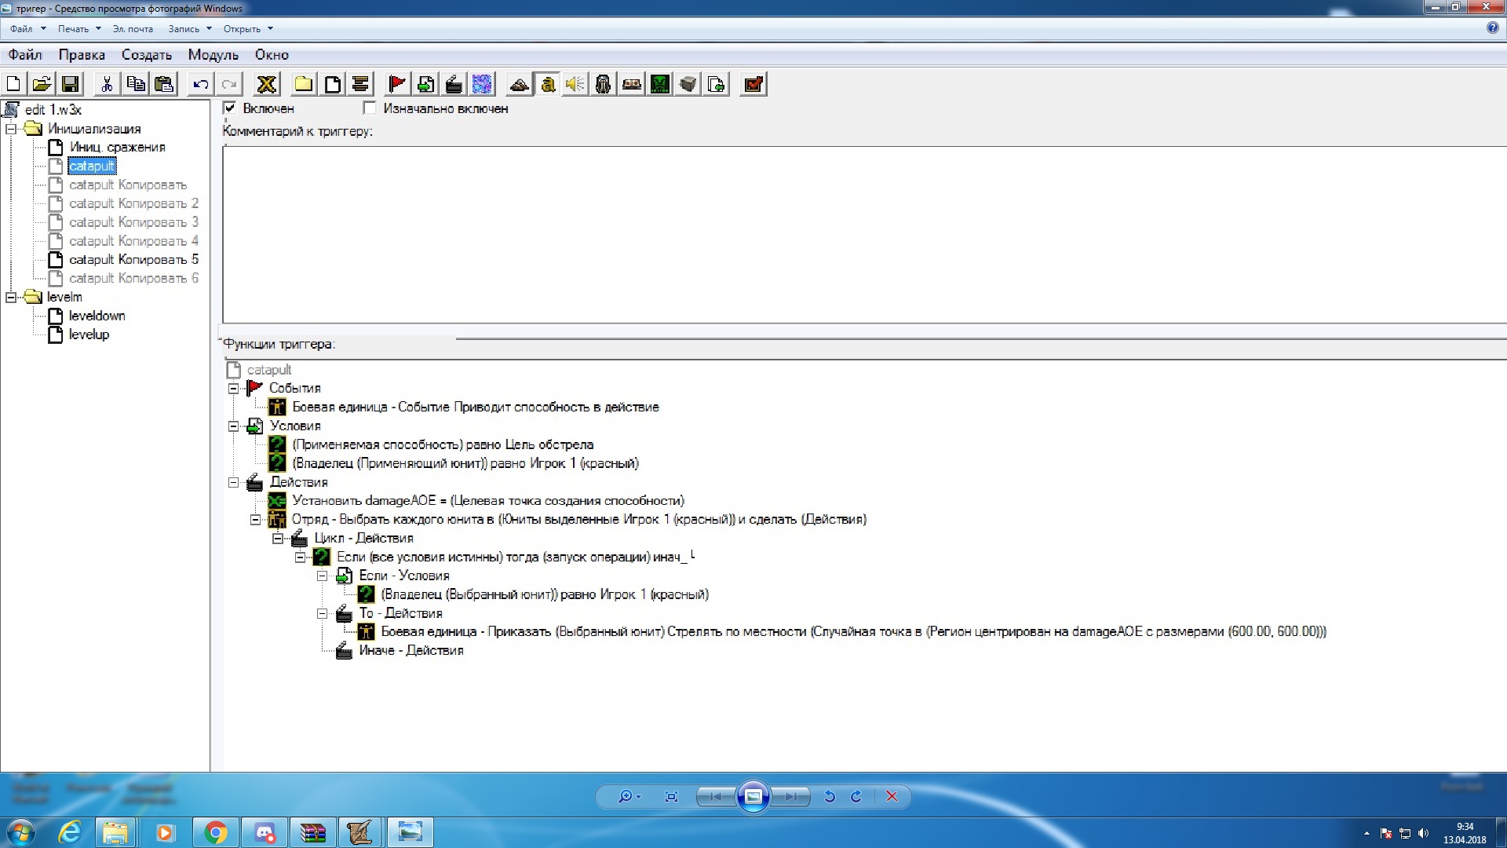Open the Terrain Editor mountain icon
Image resolution: width=1507 pixels, height=848 pixels.
[x=519, y=84]
